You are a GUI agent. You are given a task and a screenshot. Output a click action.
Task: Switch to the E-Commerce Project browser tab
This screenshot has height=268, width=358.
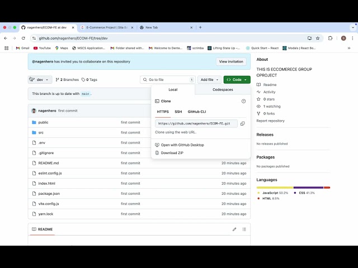pos(107,27)
